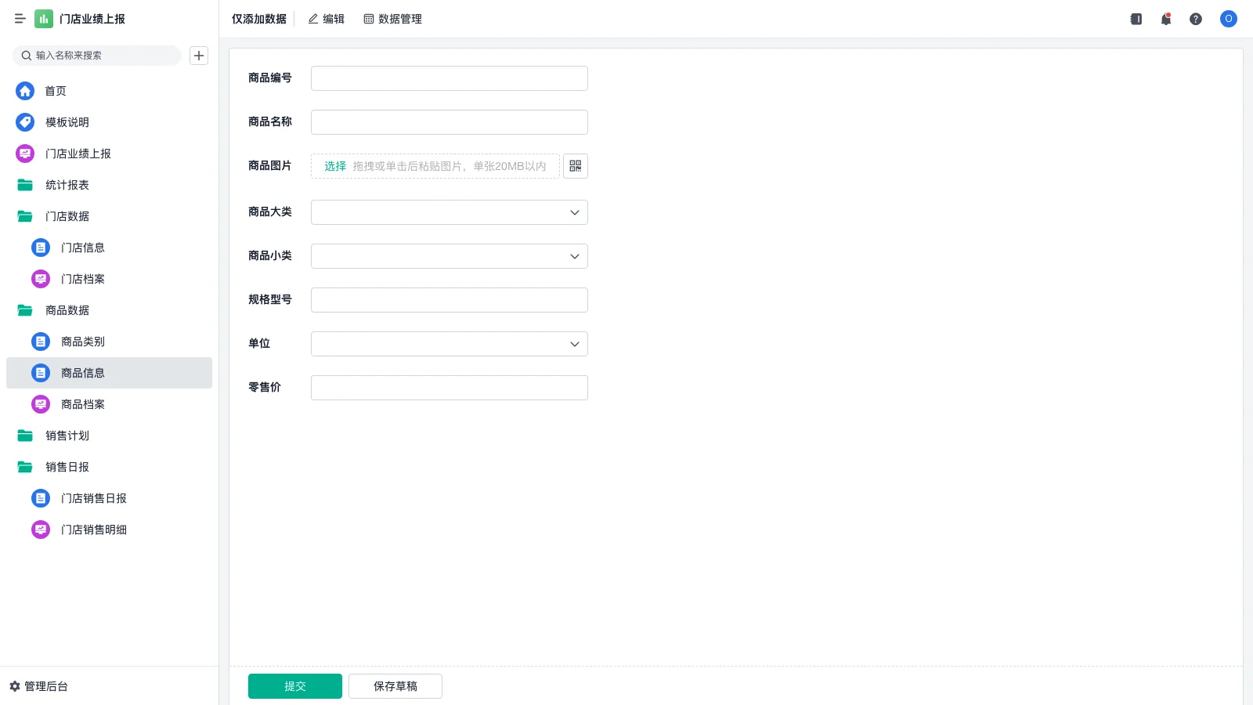Click the 编辑 toolbar item

[x=326, y=19]
